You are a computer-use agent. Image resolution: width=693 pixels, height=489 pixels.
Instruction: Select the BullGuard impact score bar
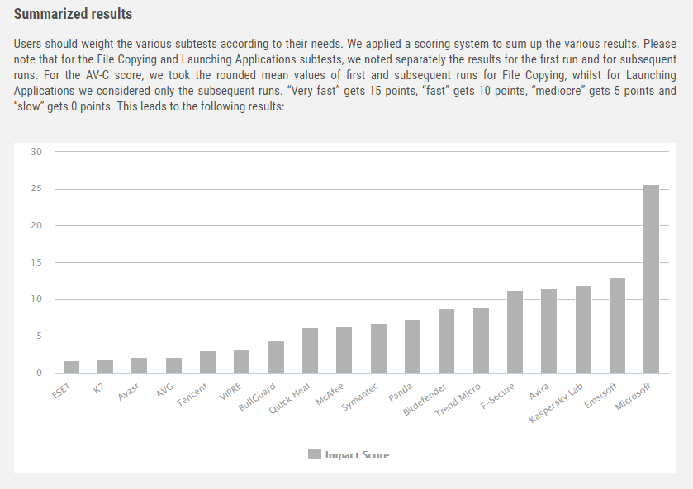[x=276, y=357]
